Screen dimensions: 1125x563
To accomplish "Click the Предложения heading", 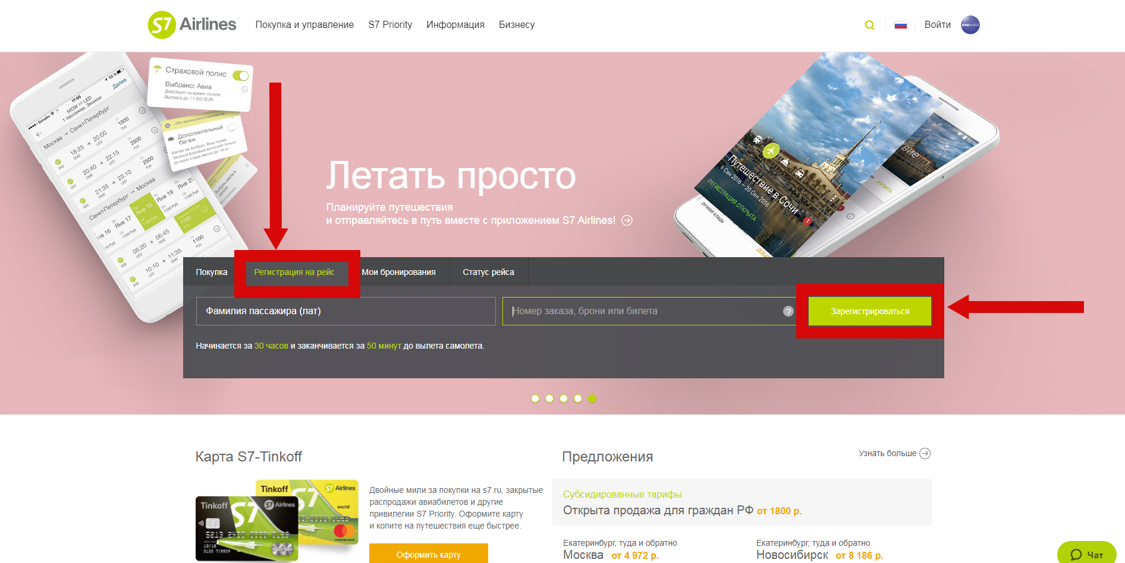I will coord(608,457).
